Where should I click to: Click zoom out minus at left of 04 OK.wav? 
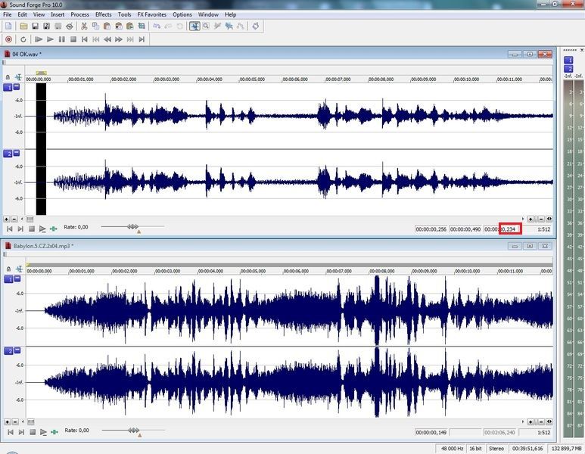click(14, 219)
